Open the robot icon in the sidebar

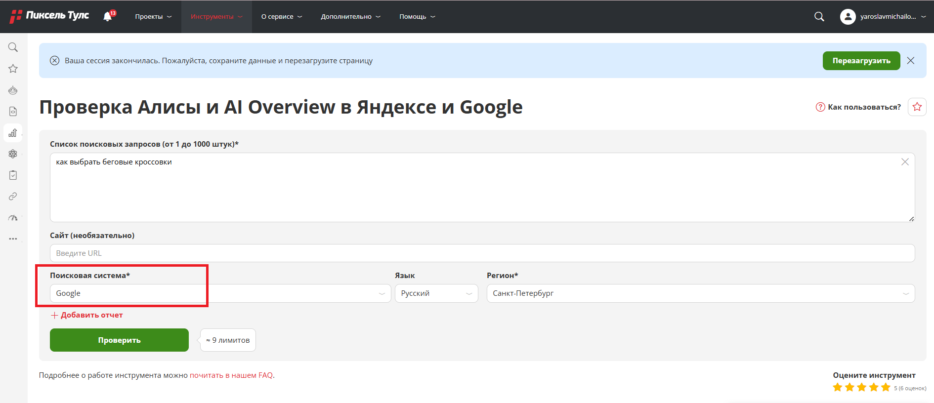click(x=13, y=90)
